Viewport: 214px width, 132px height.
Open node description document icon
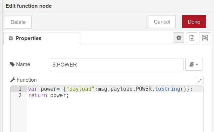192,38
